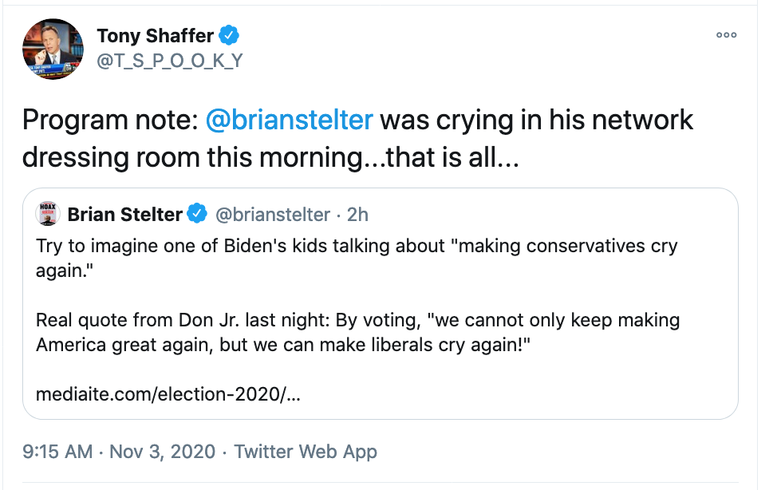Open the three-dot more options menu
Screen dimensions: 777x490
tap(726, 35)
